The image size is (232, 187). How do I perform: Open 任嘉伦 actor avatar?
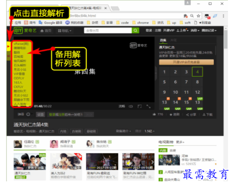18,144
